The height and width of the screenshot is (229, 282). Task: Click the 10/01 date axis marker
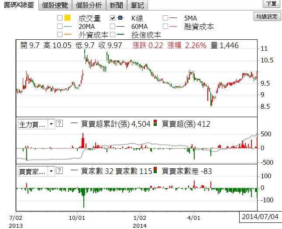pyautogui.click(x=77, y=218)
